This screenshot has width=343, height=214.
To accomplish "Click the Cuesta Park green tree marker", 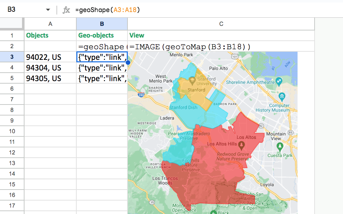I will coord(280,146).
